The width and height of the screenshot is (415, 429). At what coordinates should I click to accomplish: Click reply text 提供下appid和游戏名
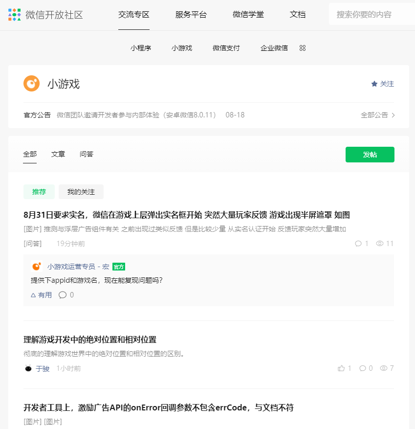click(x=97, y=280)
